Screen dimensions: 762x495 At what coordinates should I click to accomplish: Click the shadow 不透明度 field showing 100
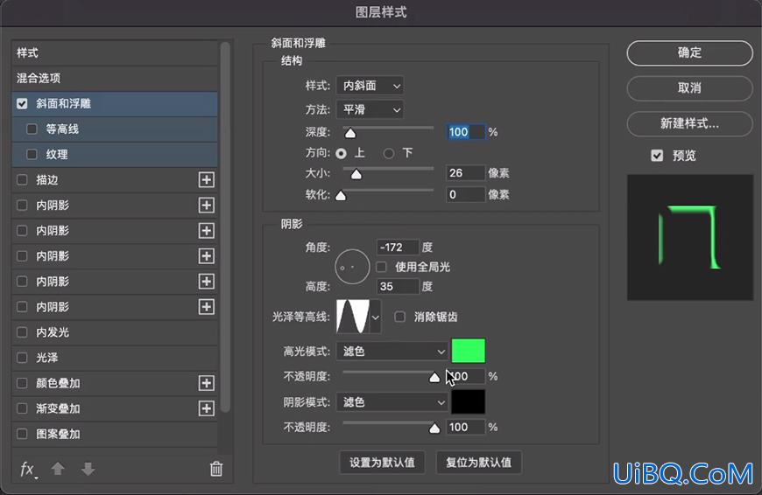(466, 427)
